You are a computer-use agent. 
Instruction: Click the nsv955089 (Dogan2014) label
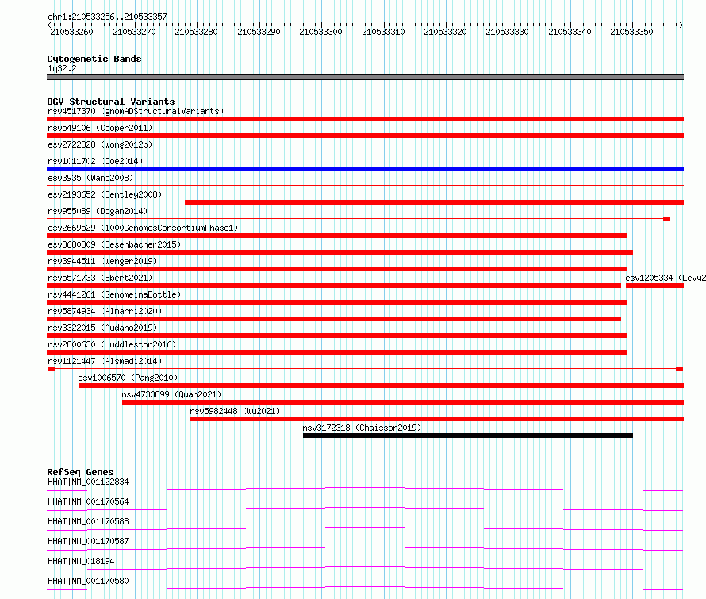point(98,211)
